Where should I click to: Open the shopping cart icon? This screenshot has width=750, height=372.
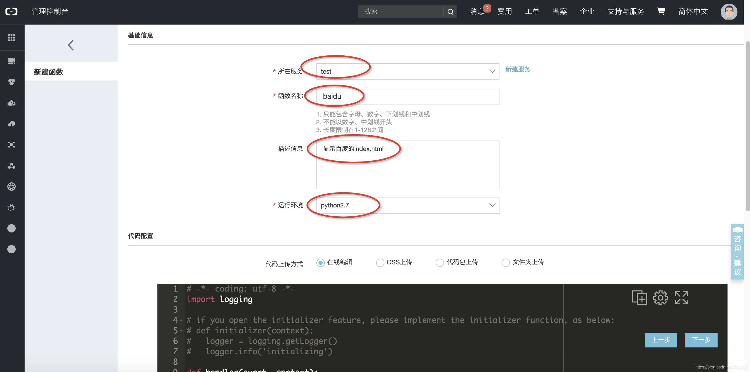click(x=661, y=11)
